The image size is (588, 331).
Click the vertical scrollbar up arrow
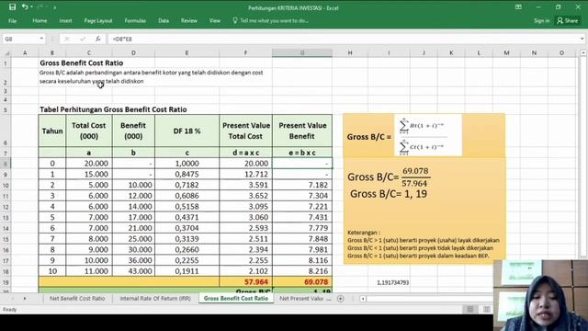[x=583, y=53]
